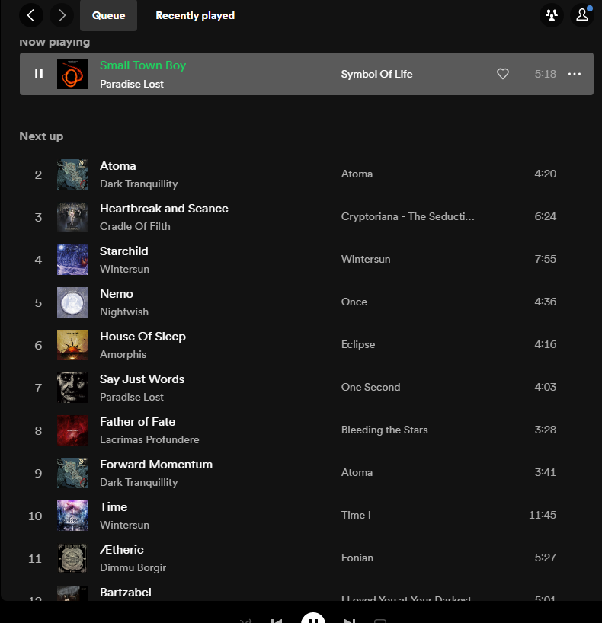Select the Queue tab
602x623 pixels.
point(108,15)
